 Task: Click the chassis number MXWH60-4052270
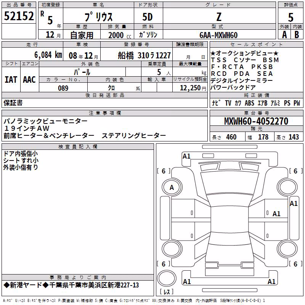(x=256, y=121)
